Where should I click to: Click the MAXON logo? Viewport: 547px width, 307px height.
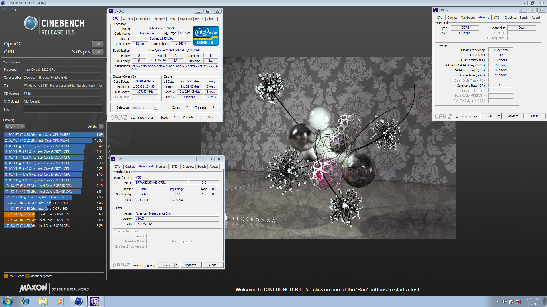pyautogui.click(x=33, y=288)
